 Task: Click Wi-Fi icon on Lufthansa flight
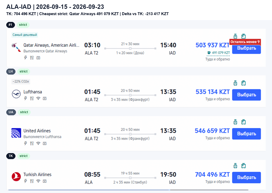pos(38,98)
